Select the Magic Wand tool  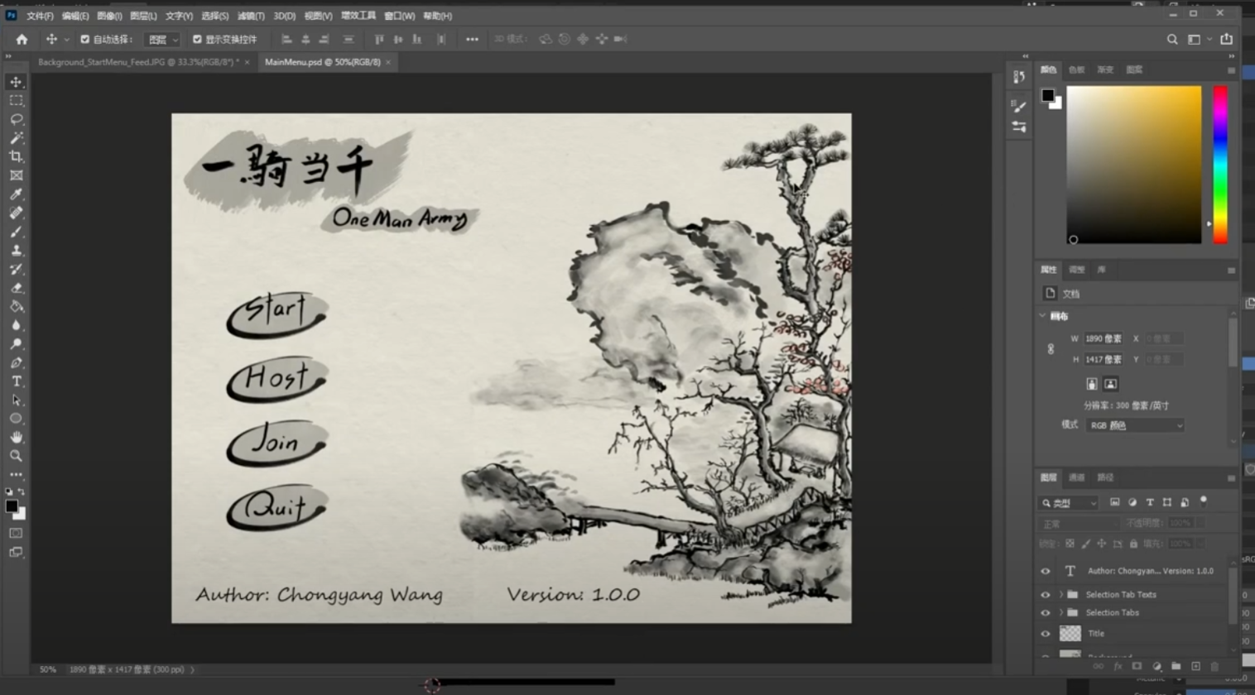point(16,138)
